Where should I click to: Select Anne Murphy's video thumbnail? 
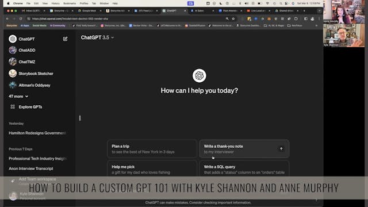tap(344, 11)
